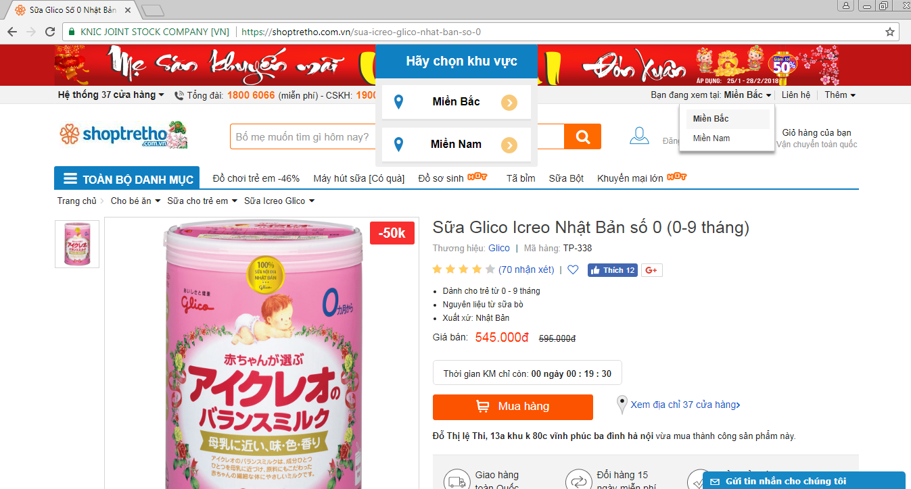
Task: Click the Google+ share button
Action: tap(652, 270)
